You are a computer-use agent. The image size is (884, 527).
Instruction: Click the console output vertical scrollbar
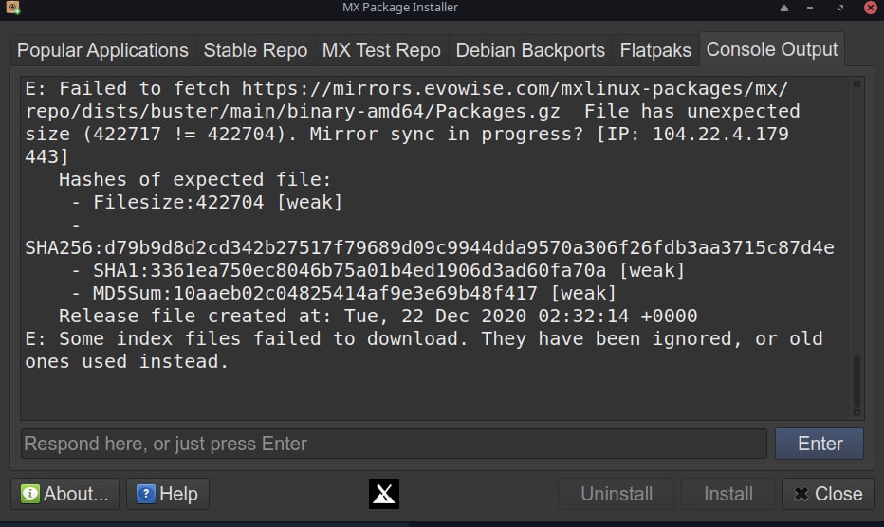[856, 248]
